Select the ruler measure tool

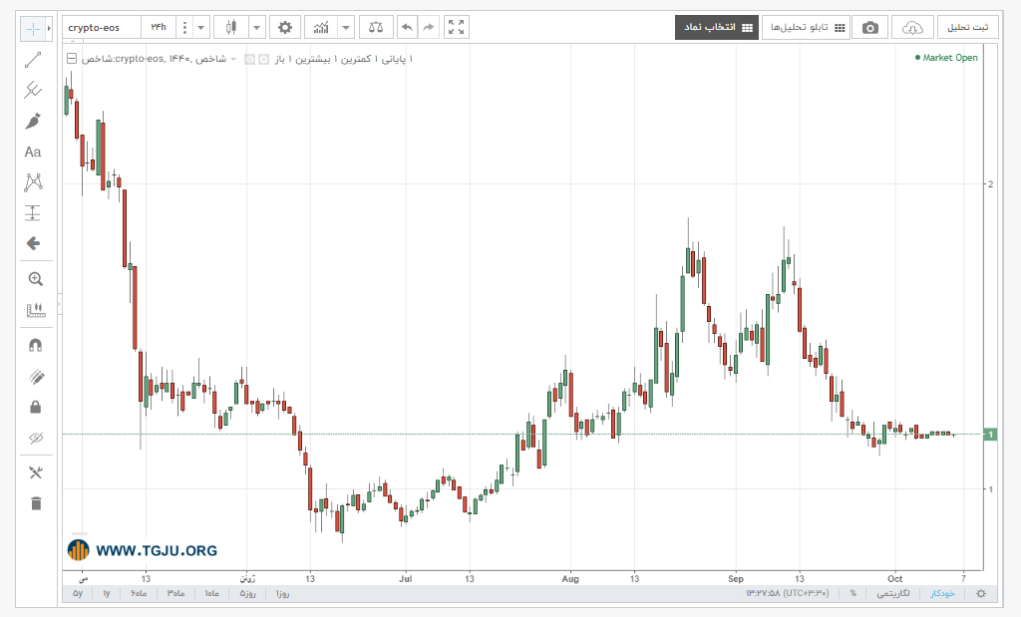pos(35,310)
